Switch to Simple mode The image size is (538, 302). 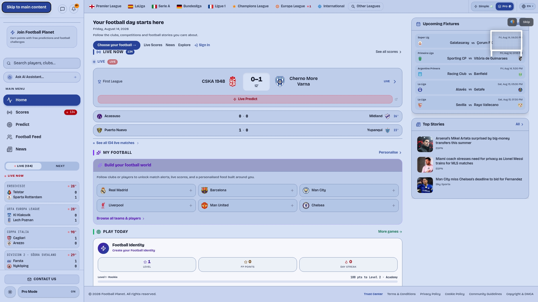(483, 6)
